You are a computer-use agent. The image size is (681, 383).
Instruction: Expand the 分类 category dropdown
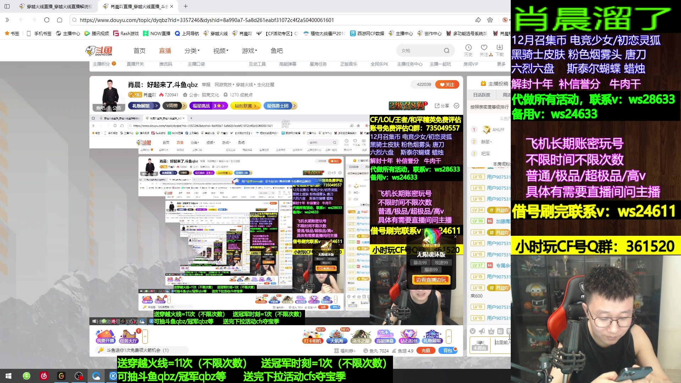[x=192, y=51]
